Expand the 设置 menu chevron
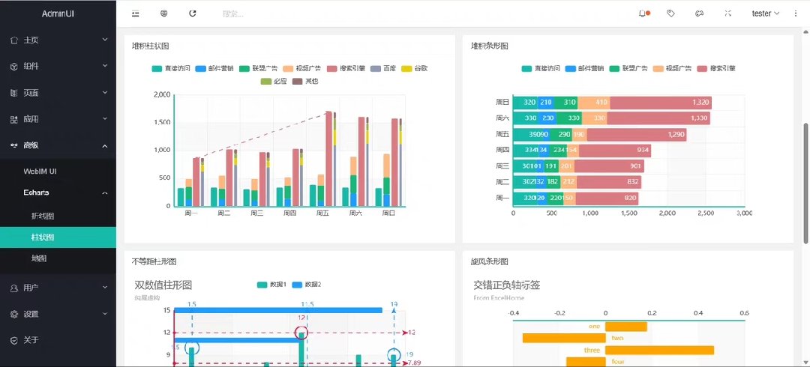 105,314
